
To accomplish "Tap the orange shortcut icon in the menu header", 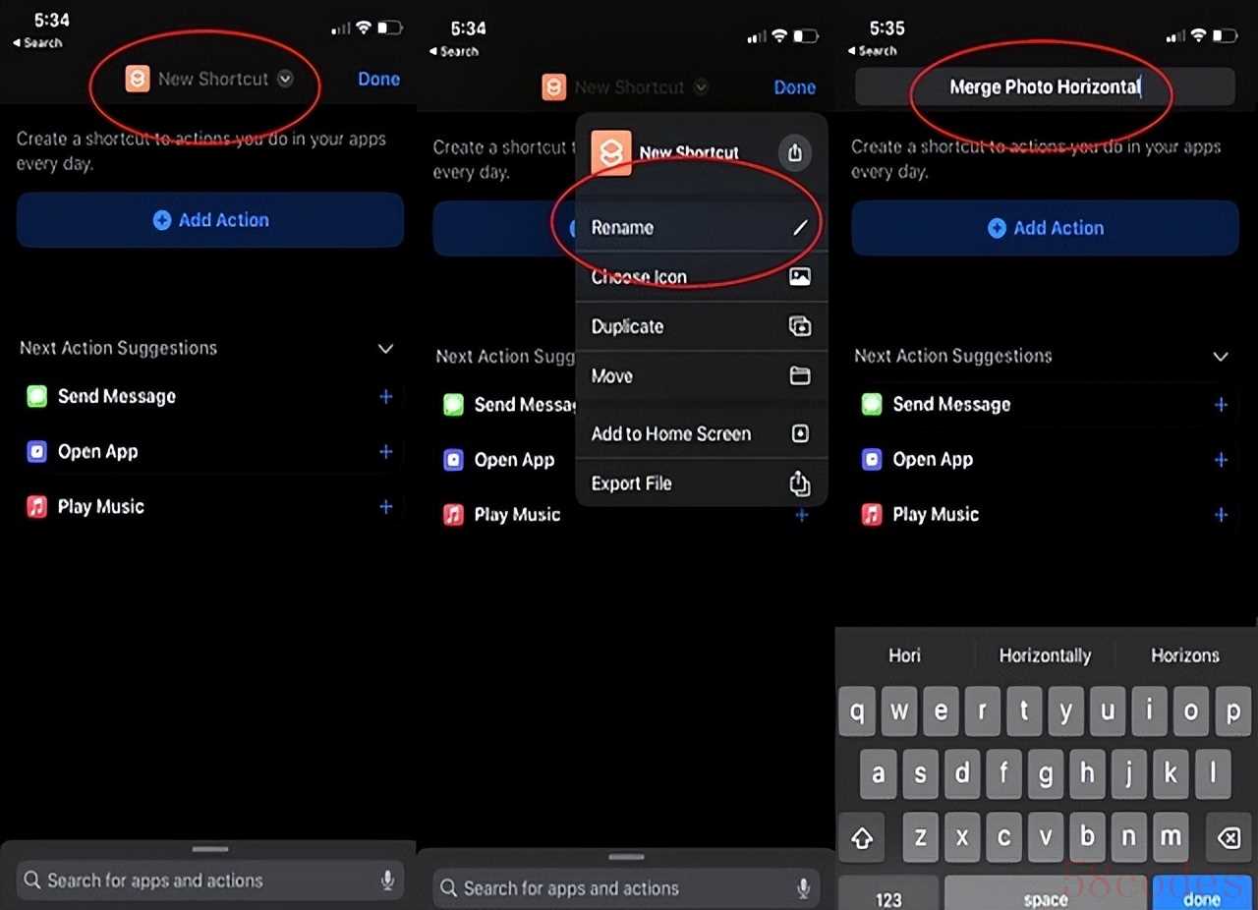I will click(610, 153).
